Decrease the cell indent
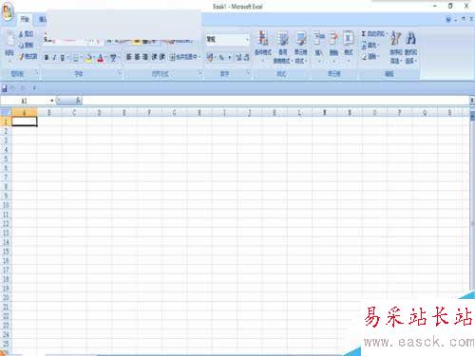This screenshot has width=475, height=356. coord(154,57)
